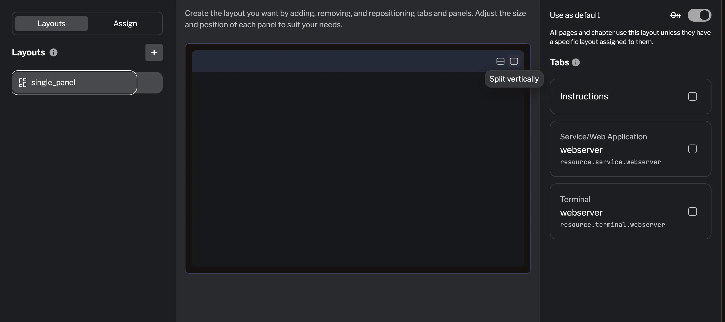
Task: Click the split vertically panel icon
Action: [514, 61]
